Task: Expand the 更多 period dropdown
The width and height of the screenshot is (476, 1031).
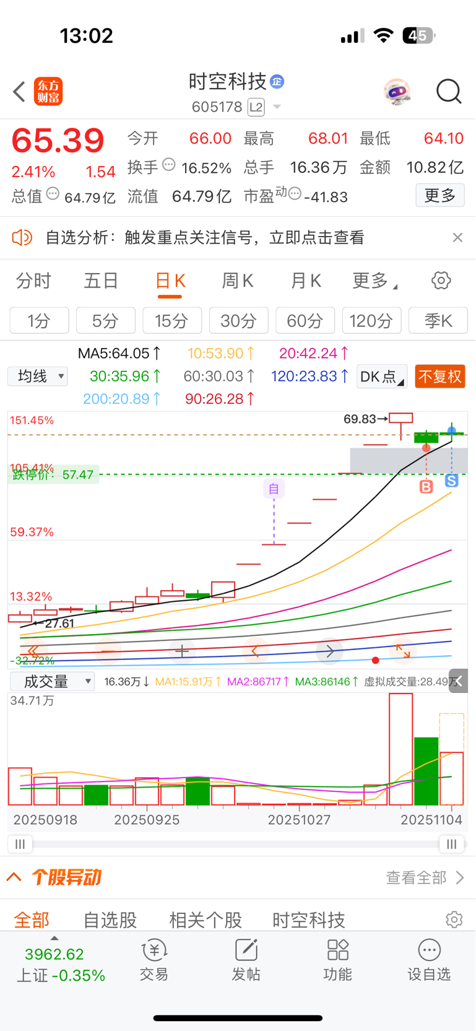Action: point(374,281)
